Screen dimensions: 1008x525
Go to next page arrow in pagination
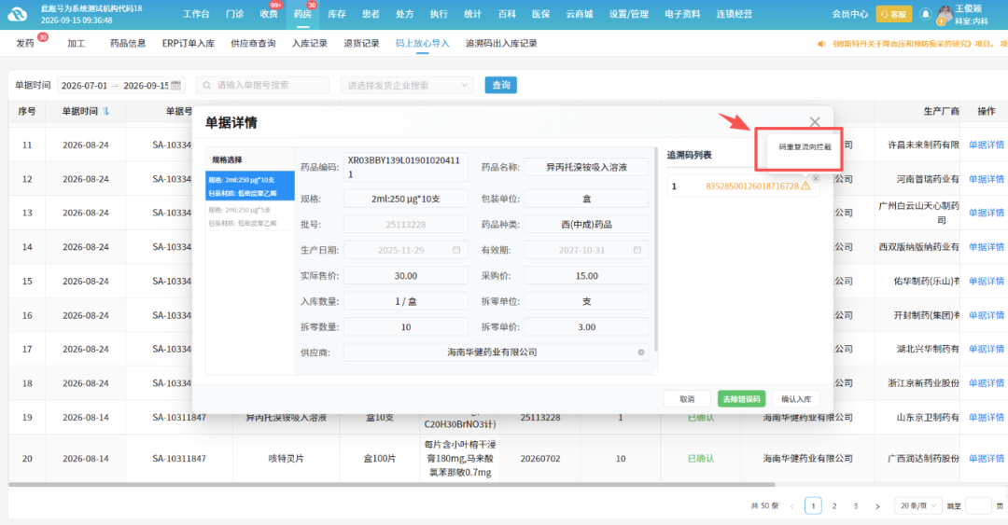pyautogui.click(x=877, y=506)
